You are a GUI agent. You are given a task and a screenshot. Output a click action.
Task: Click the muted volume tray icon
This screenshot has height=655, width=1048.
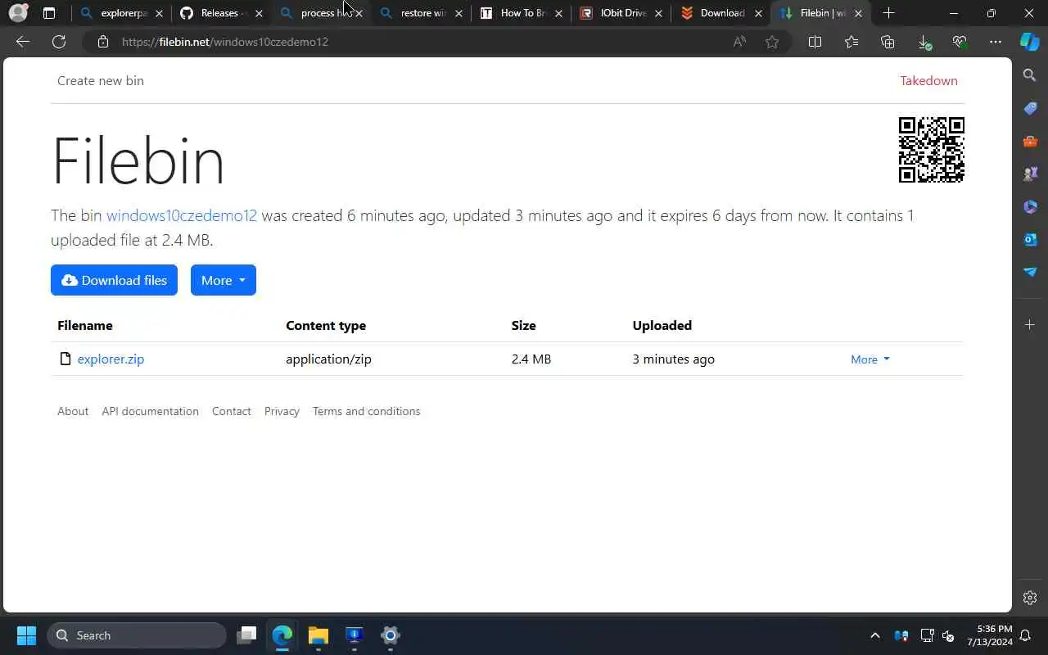948,635
